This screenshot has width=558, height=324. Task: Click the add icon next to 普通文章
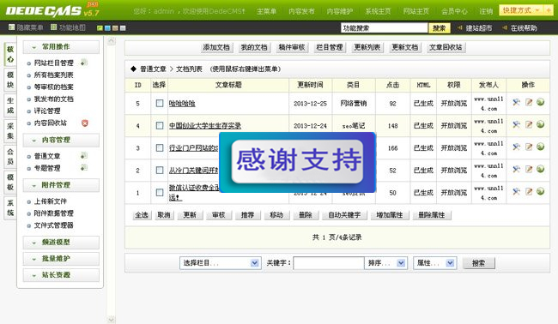[84, 156]
